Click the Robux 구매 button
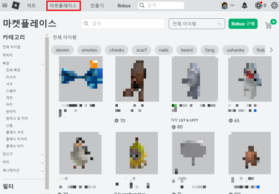 [x=243, y=23]
